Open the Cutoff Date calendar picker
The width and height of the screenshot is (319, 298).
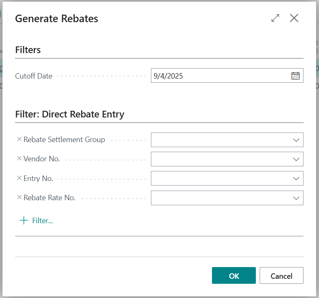(295, 76)
